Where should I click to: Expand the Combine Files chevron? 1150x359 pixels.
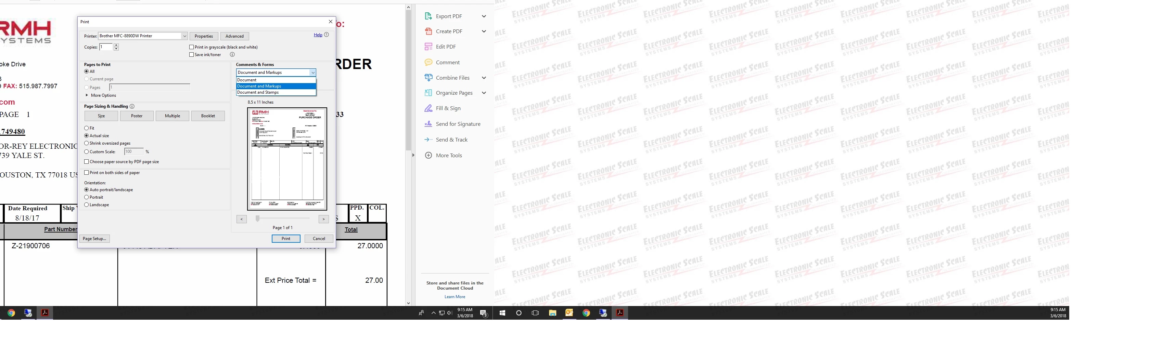coord(484,77)
